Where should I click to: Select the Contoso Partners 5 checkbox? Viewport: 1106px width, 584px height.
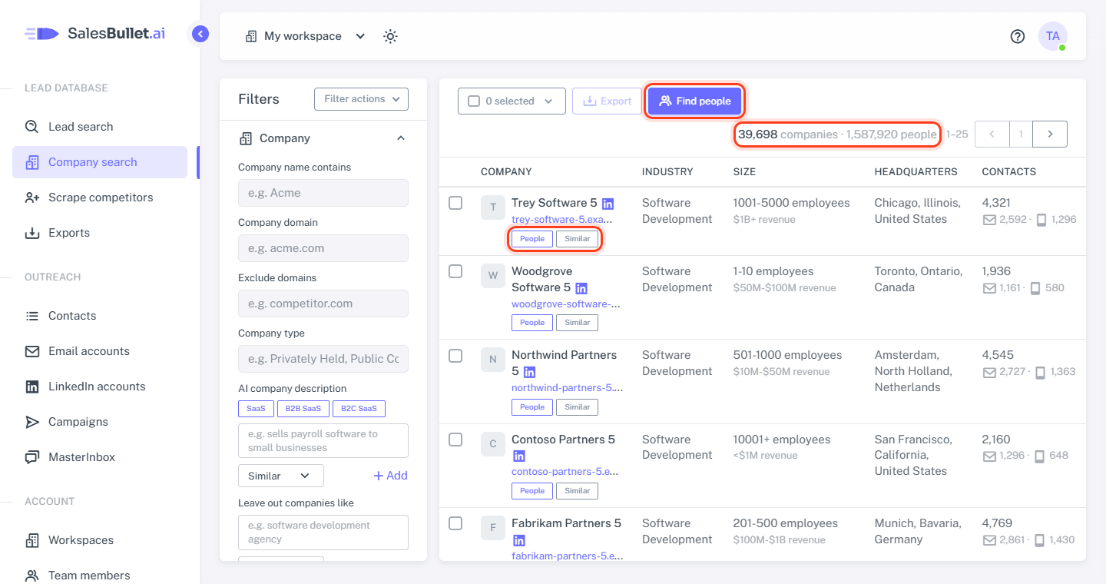click(x=455, y=440)
